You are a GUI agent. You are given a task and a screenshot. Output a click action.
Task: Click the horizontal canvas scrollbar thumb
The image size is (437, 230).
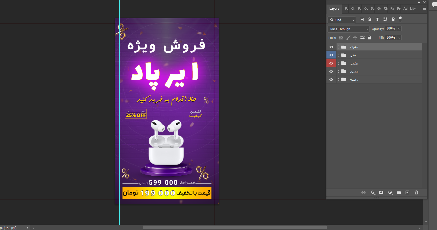click(235, 227)
